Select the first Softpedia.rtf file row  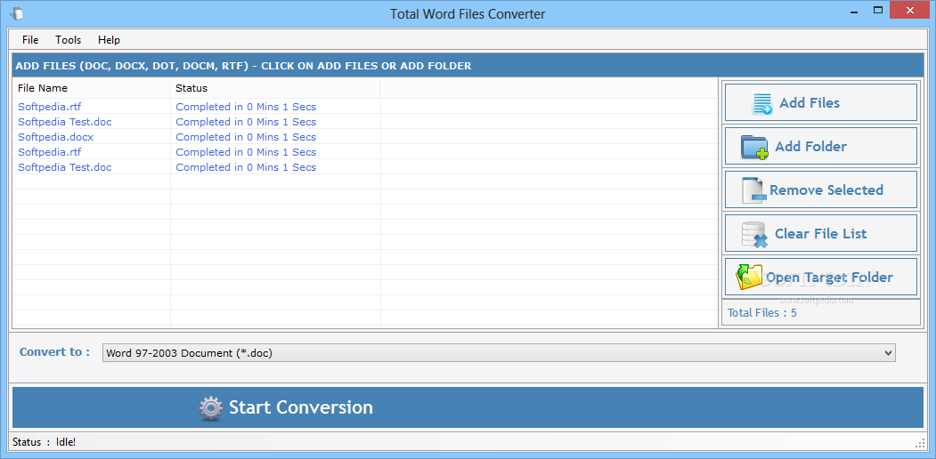click(x=365, y=107)
